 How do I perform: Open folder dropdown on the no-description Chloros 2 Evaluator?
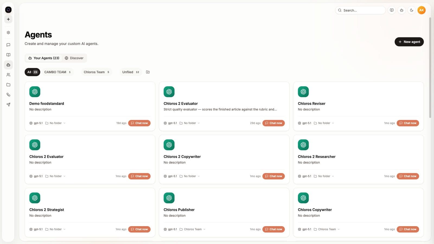pos(56,176)
